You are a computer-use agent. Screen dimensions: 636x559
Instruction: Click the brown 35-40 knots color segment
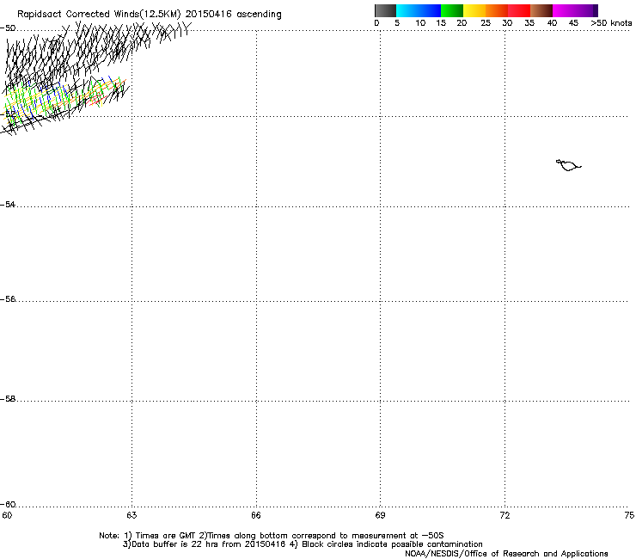click(541, 10)
